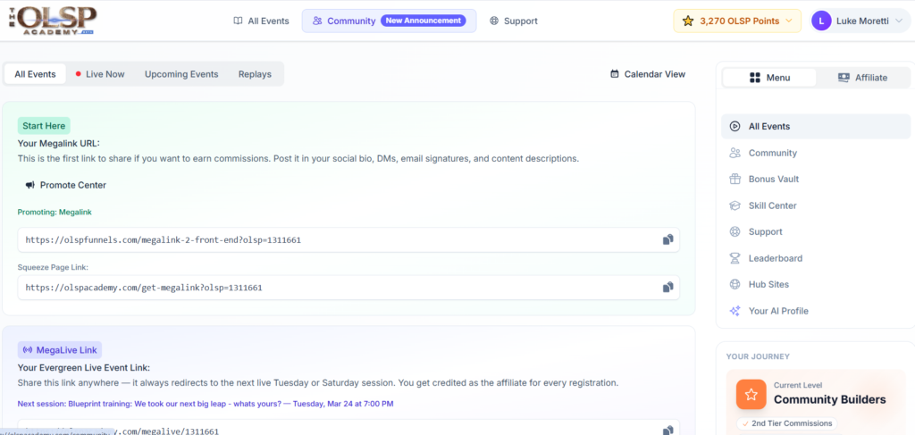Switch to Calendar View
915x435 pixels.
[648, 74]
